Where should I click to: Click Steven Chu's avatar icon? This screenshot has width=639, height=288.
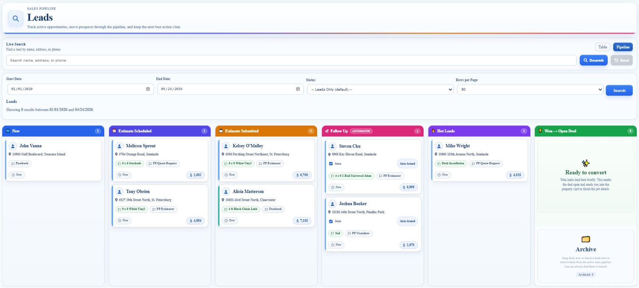tap(333, 146)
